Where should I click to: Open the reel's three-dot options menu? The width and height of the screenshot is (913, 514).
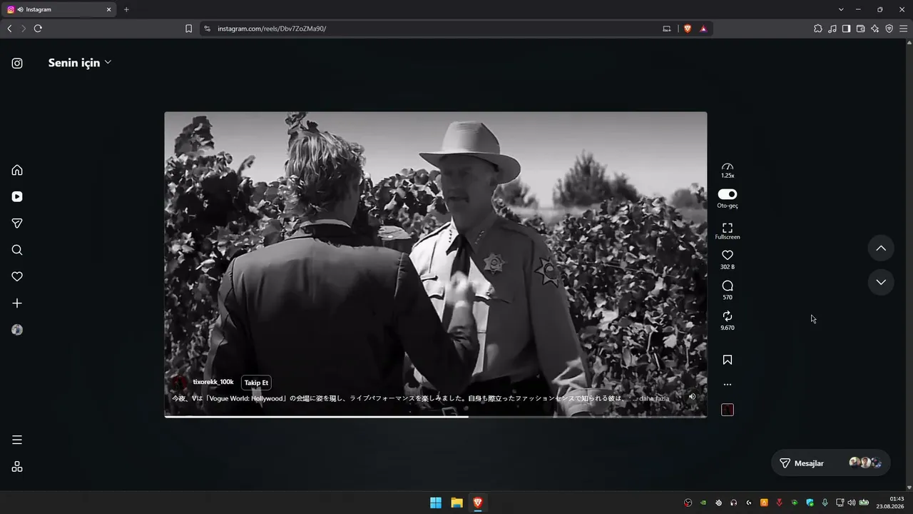click(728, 385)
